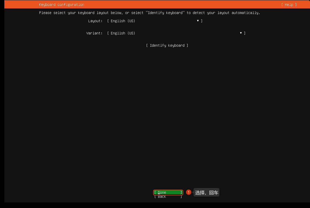The height and width of the screenshot is (208, 310).
Task: Open the Help menu in header
Action: pos(289,5)
